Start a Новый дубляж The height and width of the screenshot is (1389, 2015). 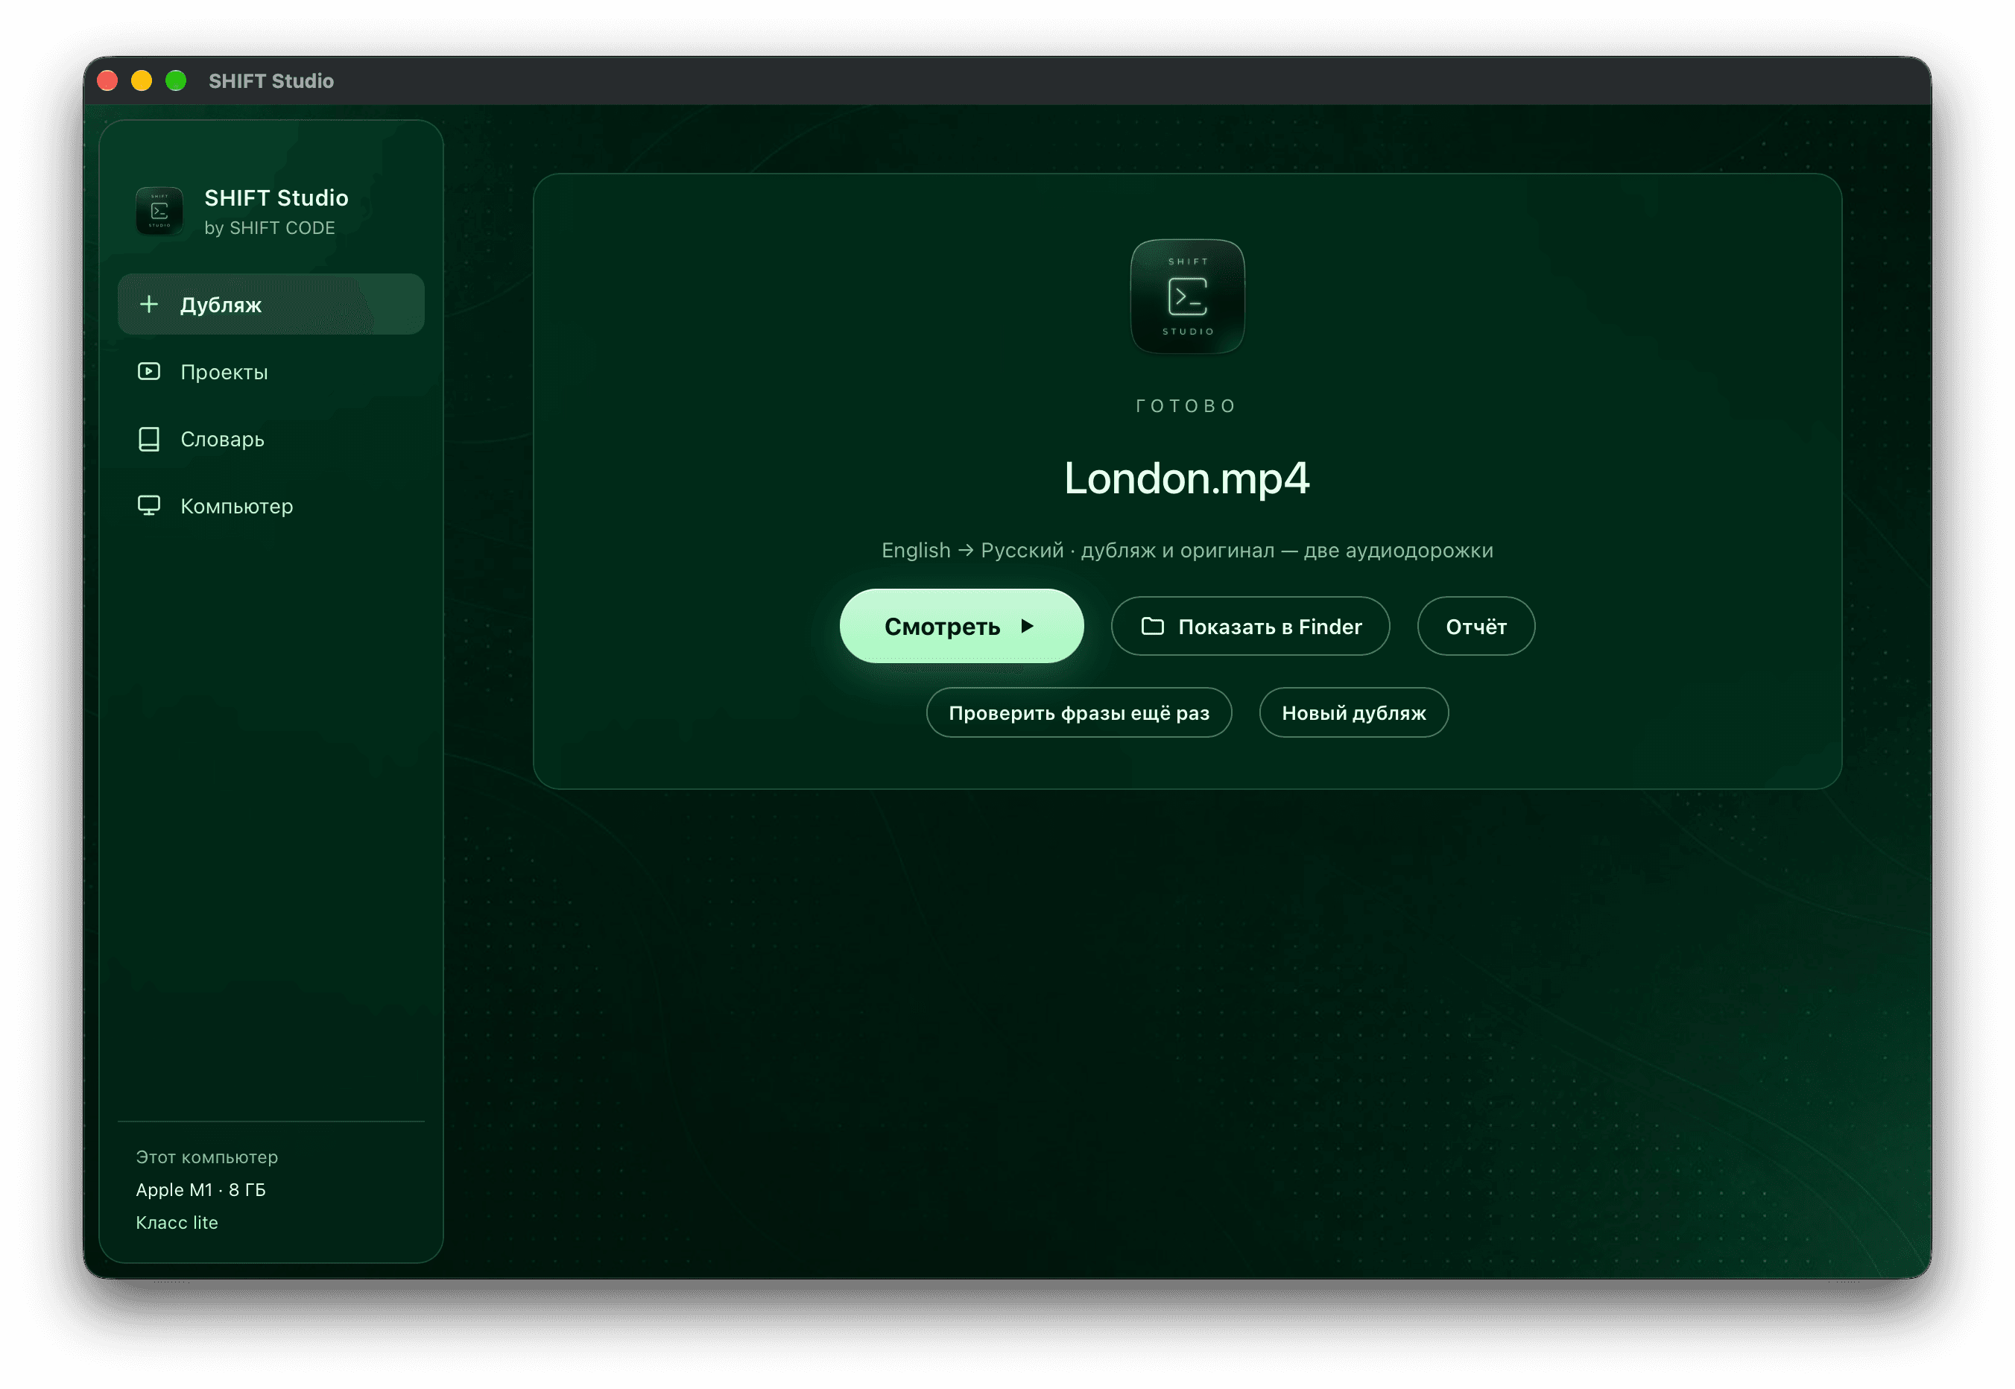[1353, 713]
